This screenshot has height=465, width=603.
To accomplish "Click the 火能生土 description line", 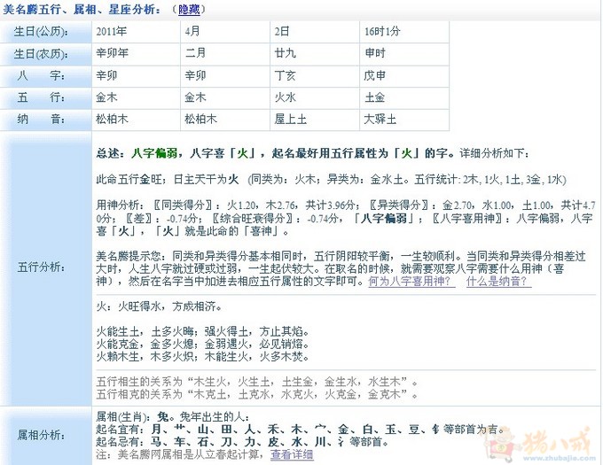I will (x=203, y=331).
